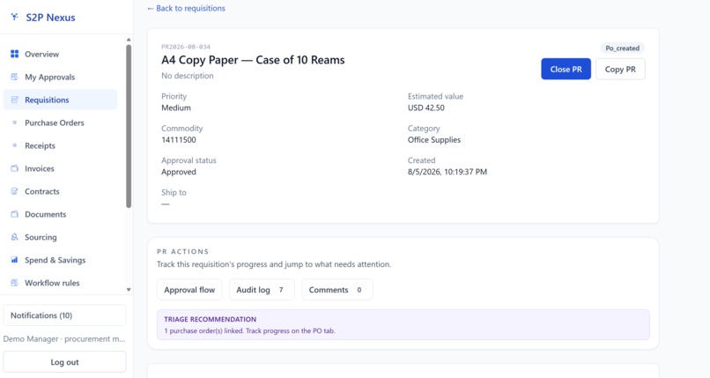This screenshot has width=710, height=378.
Task: Open Notifications (10)
Action: [x=64, y=315]
